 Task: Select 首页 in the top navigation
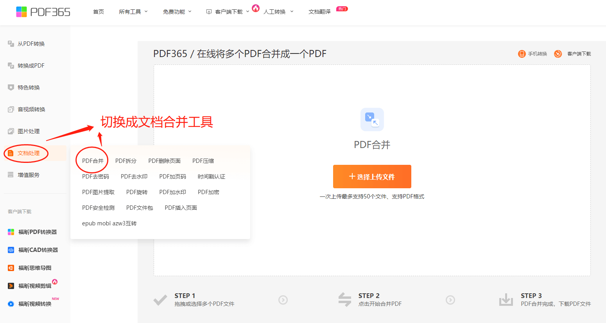pyautogui.click(x=98, y=12)
